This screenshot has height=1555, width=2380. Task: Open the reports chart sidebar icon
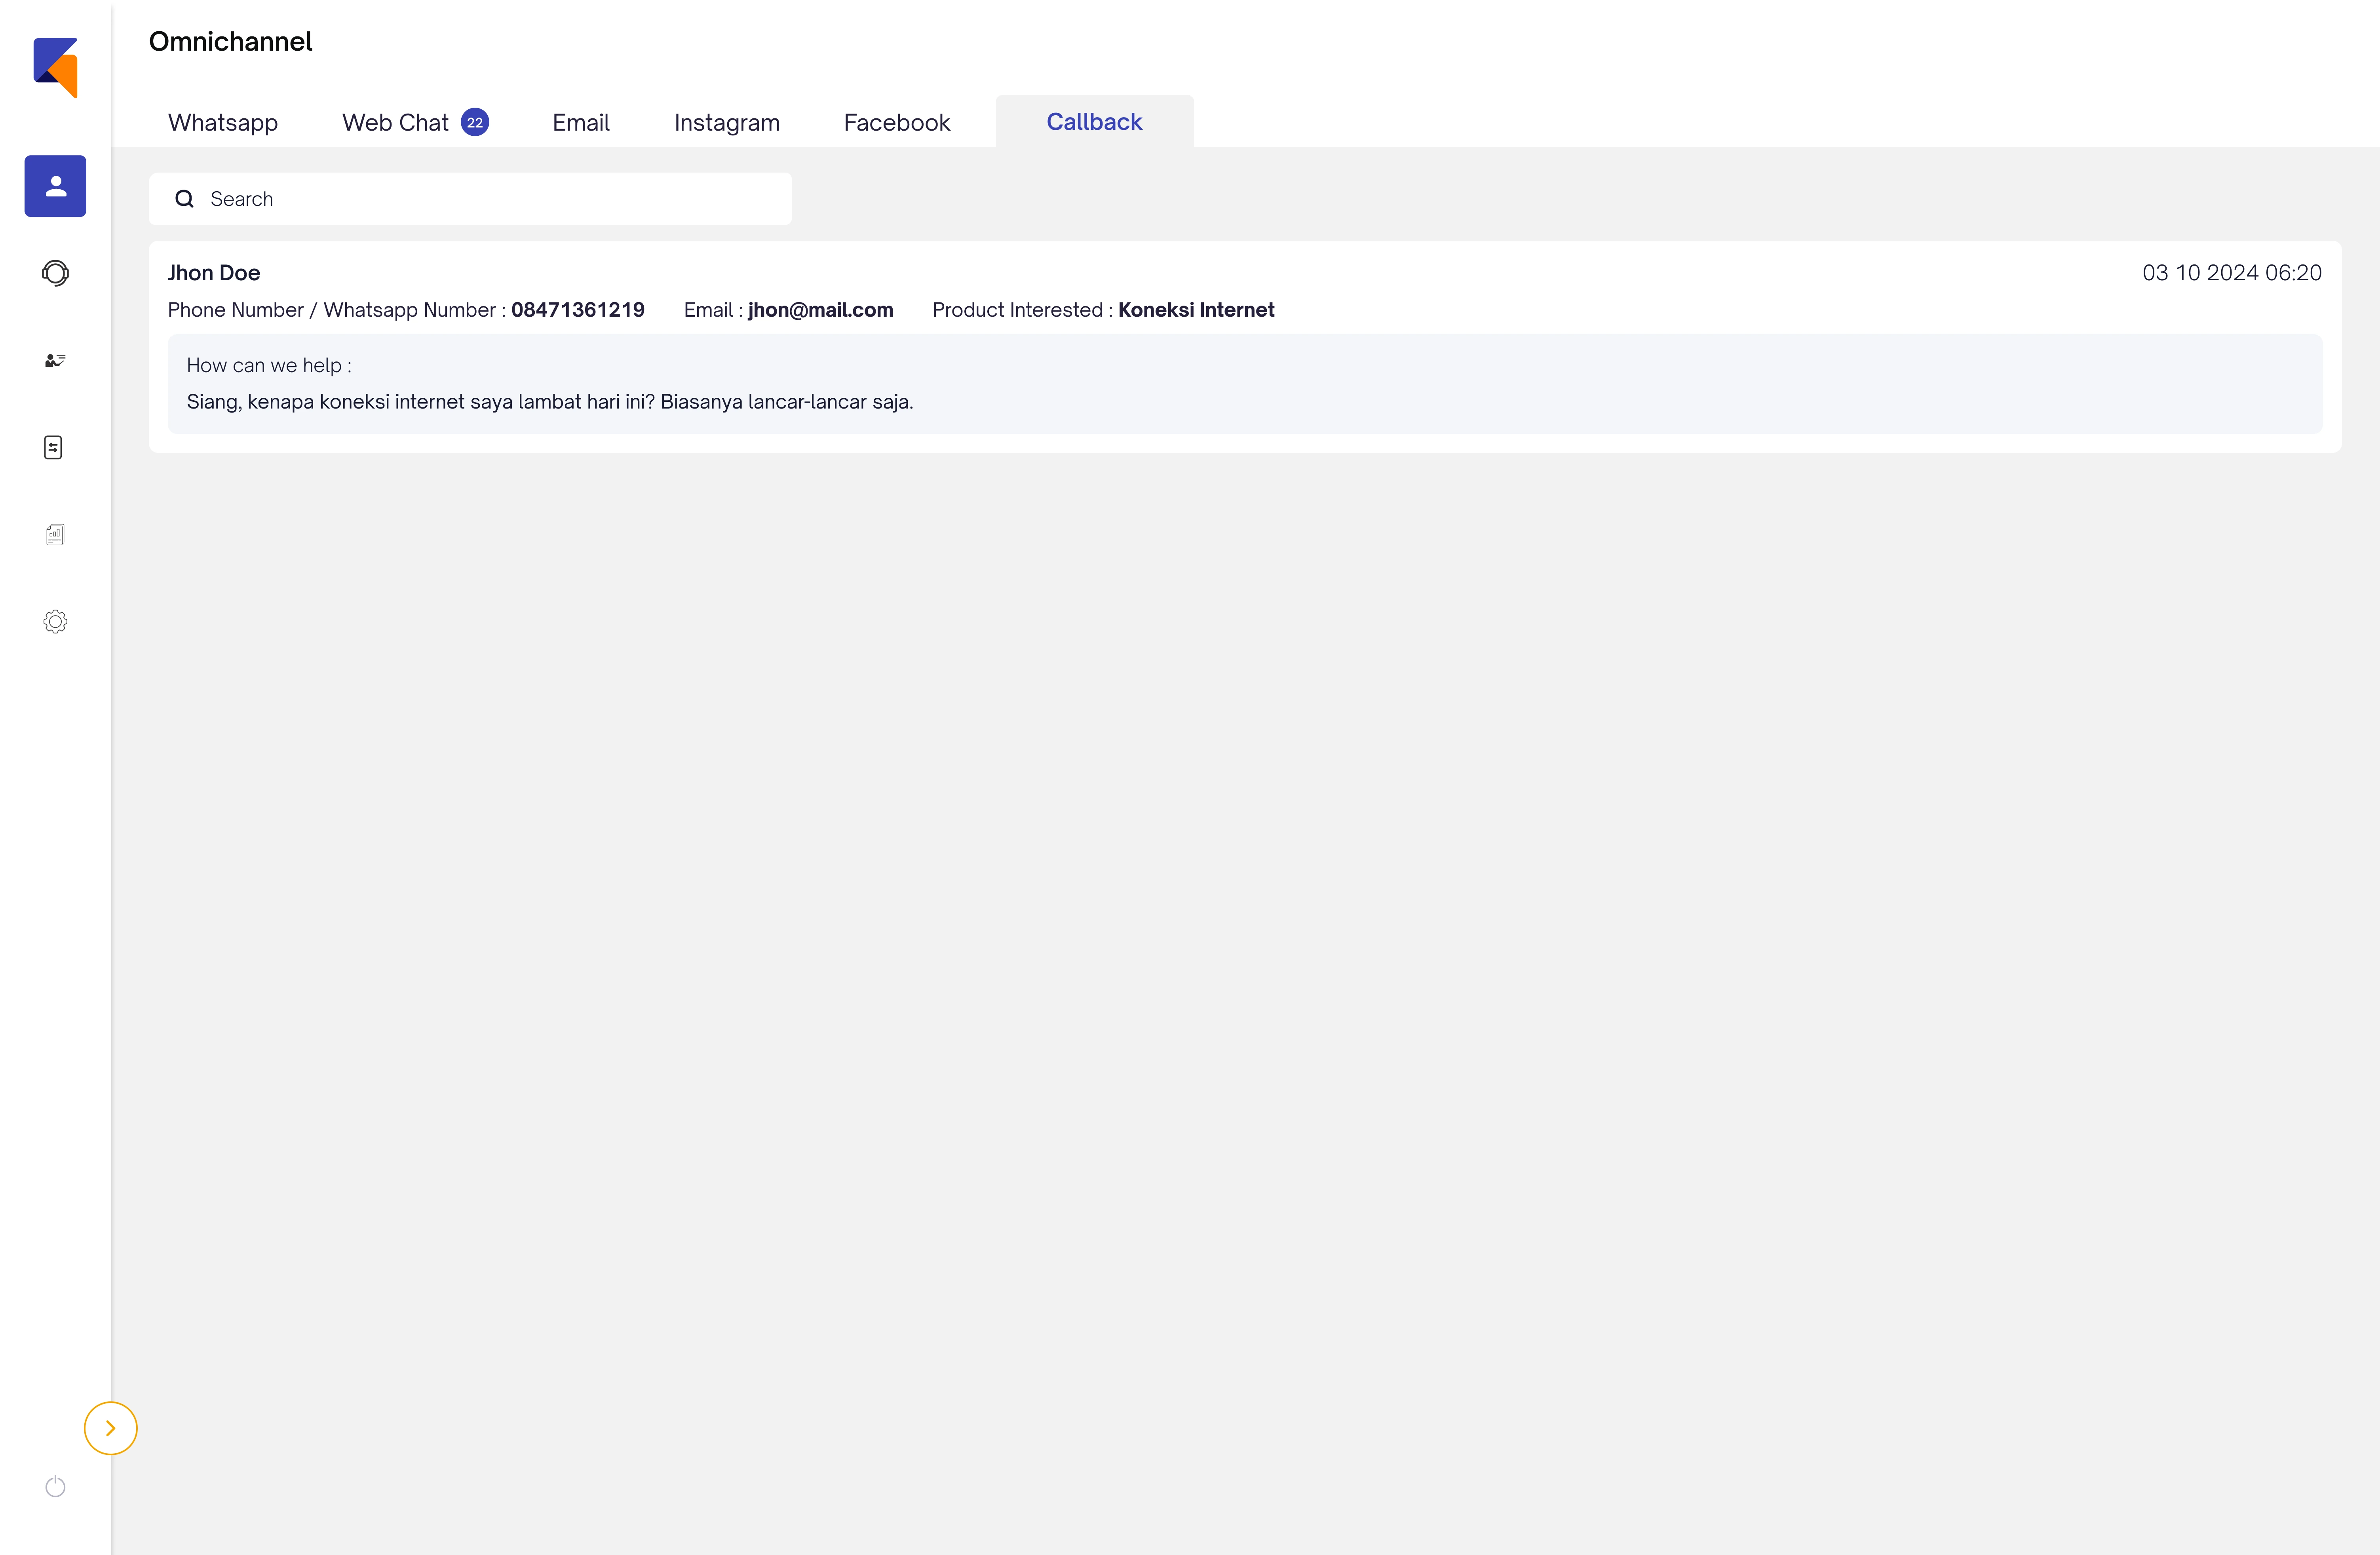coord(55,534)
